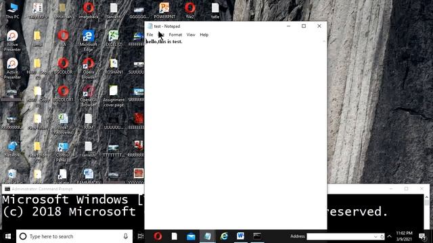Image resolution: width=433 pixels, height=243 pixels.
Task: Click the Notepad app icon in title bar
Action: [150, 26]
